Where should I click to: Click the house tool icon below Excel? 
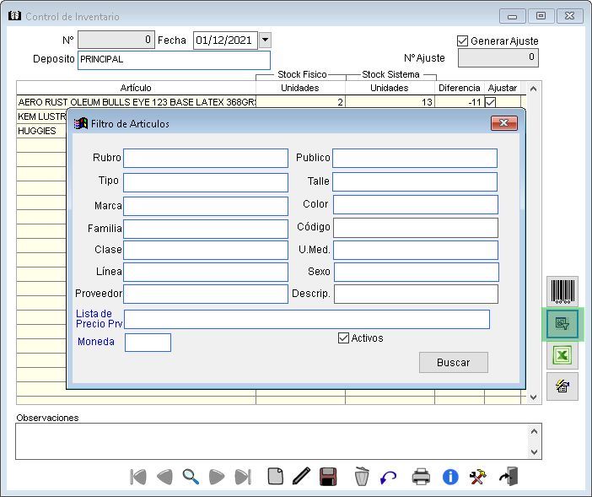pyautogui.click(x=562, y=386)
